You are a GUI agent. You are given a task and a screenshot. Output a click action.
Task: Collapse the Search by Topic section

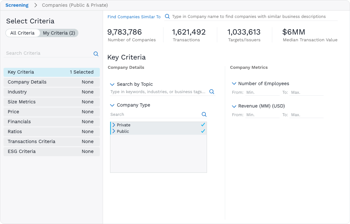(x=112, y=84)
